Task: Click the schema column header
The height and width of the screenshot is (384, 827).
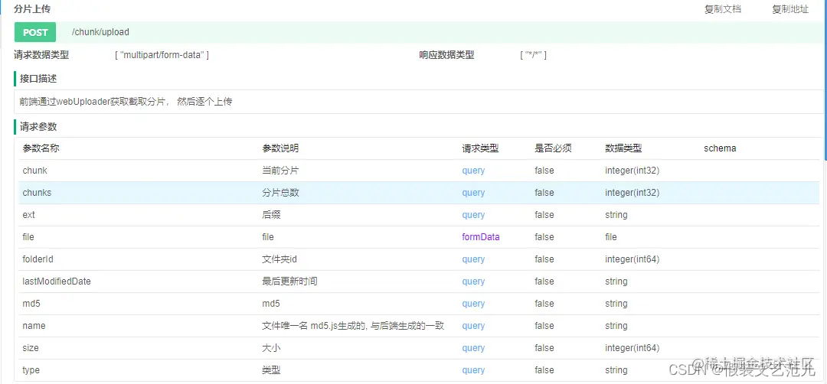Action: coord(720,148)
